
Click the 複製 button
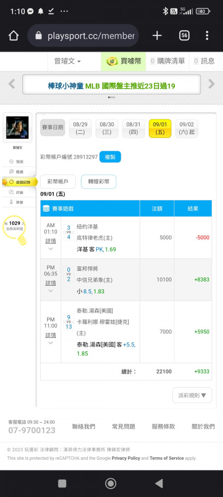tap(110, 157)
